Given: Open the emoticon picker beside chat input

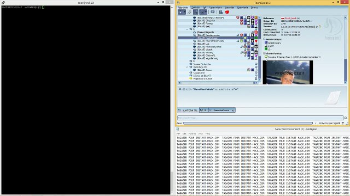Looking at the screenshot, I should click(x=346, y=118).
